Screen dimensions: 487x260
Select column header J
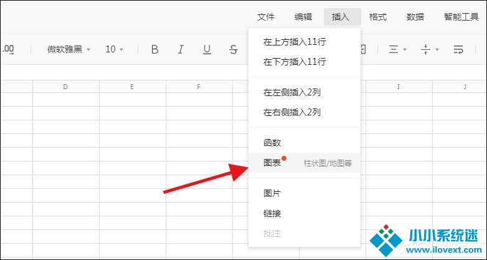coord(460,87)
